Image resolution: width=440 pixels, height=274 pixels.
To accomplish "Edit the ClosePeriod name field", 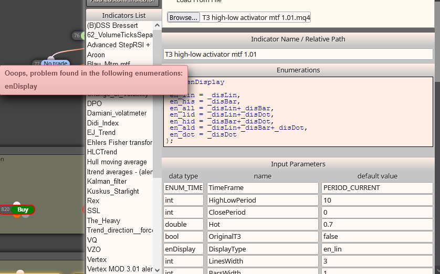I will click(263, 212).
